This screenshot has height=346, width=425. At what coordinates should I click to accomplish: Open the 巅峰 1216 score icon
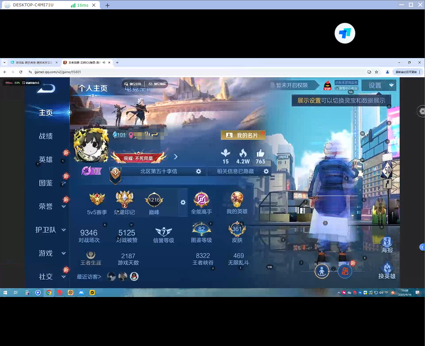[x=154, y=200]
